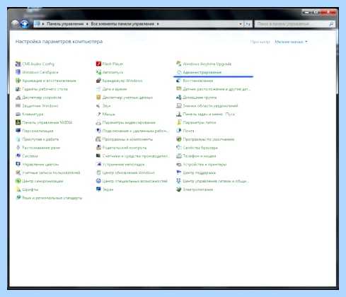This screenshot has width=346, height=297.
Task: Click Центр управления сетями link
Action: tap(216, 181)
